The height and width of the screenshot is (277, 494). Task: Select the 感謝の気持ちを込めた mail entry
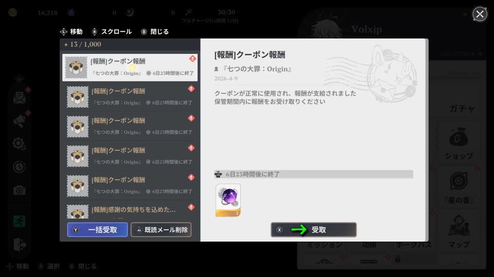click(130, 210)
